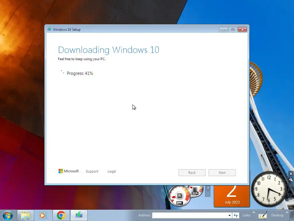Click the analog clock gadget face
The width and height of the screenshot is (294, 221).
point(269,189)
